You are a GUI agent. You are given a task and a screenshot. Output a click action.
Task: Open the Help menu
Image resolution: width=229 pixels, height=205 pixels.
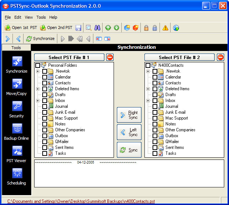(53, 17)
